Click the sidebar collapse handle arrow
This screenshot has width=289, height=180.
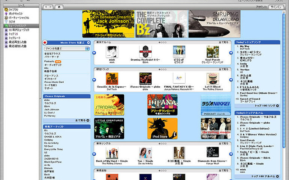tap(40, 99)
